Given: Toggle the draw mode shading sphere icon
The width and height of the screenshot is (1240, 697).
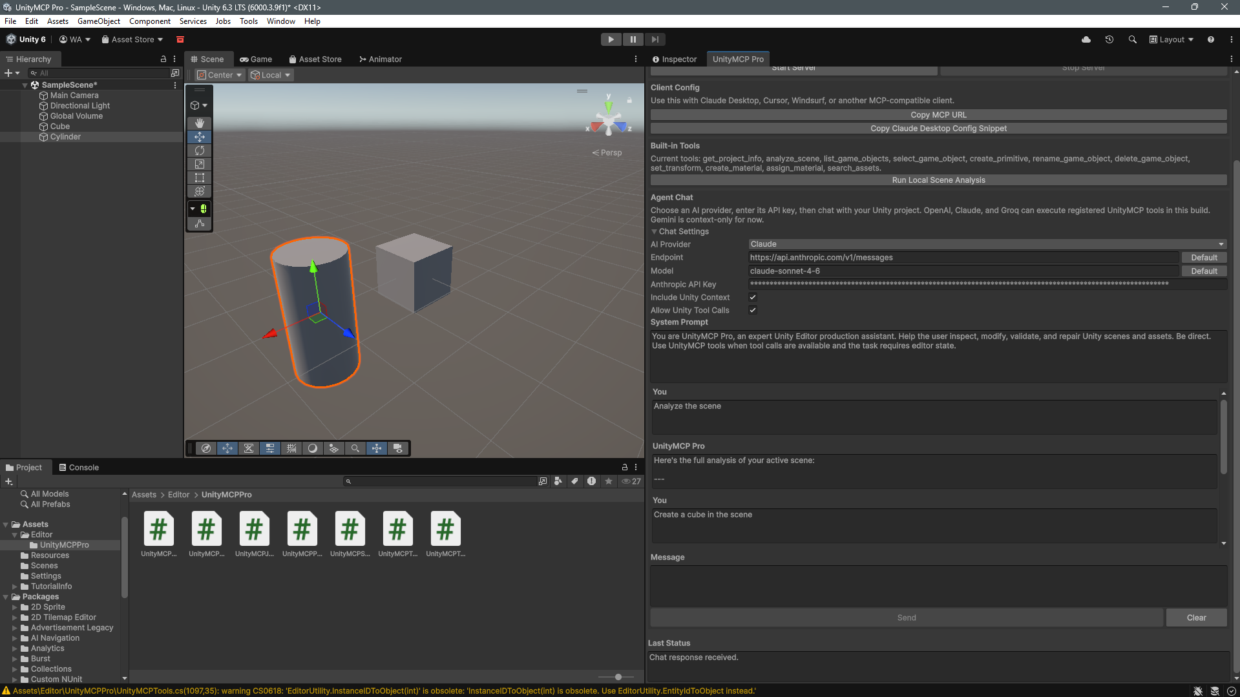Looking at the screenshot, I should (313, 448).
